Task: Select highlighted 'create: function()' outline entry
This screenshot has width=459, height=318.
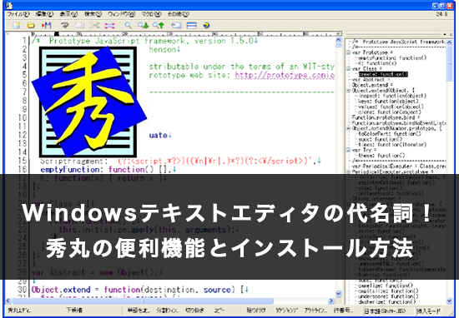Action: 383,74
